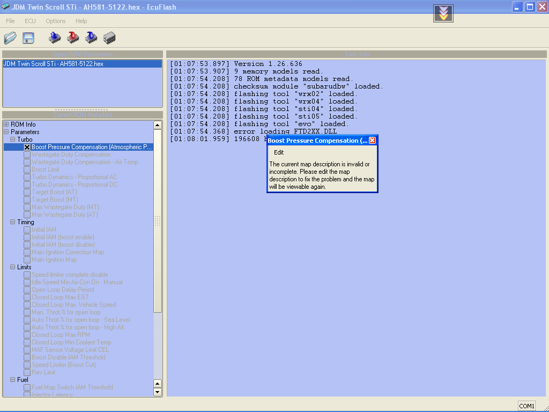Select MAF Sensor Voltage Limit CEL item
Screen dimensions: 549x412
[70, 350]
